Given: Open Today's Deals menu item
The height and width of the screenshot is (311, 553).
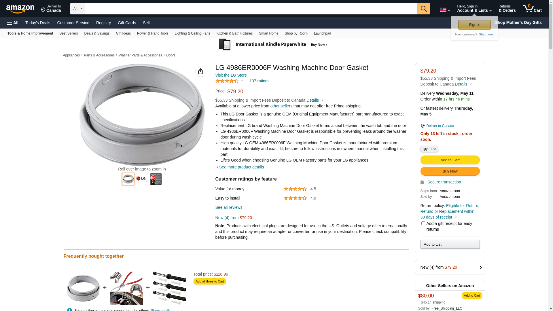Looking at the screenshot, I should pyautogui.click(x=38, y=23).
